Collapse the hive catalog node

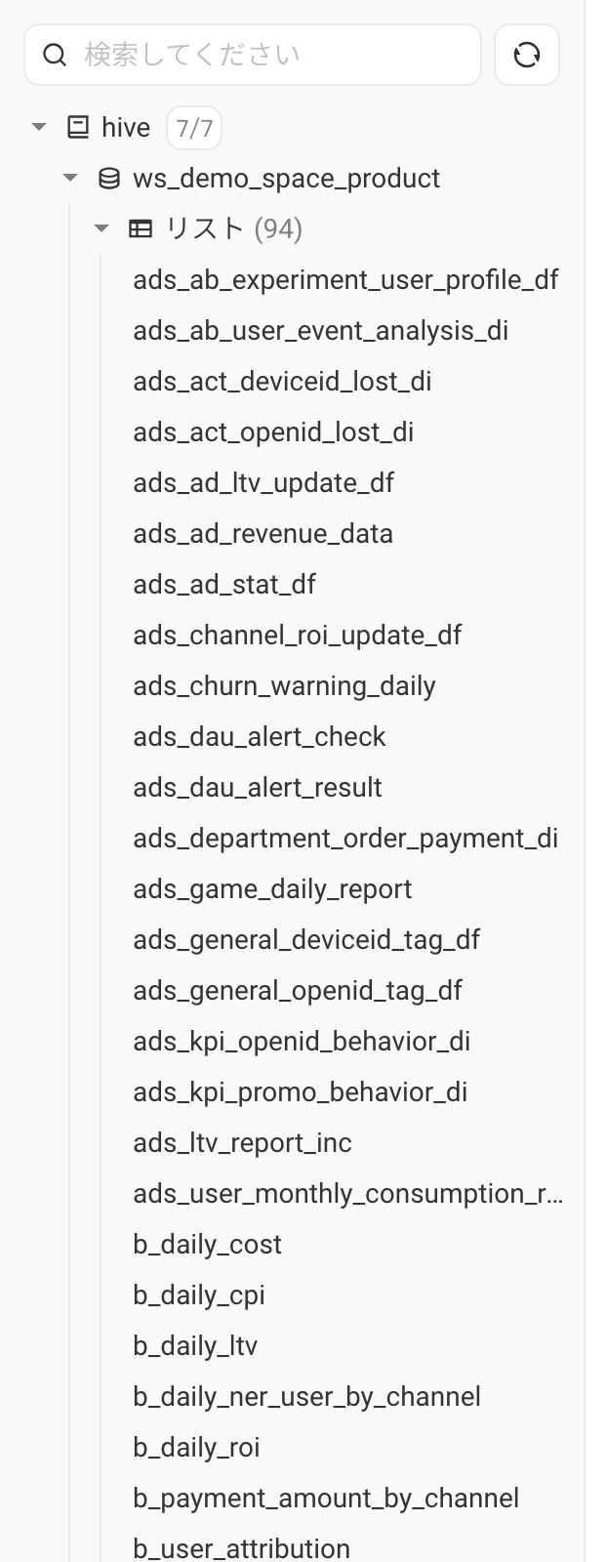(x=39, y=127)
